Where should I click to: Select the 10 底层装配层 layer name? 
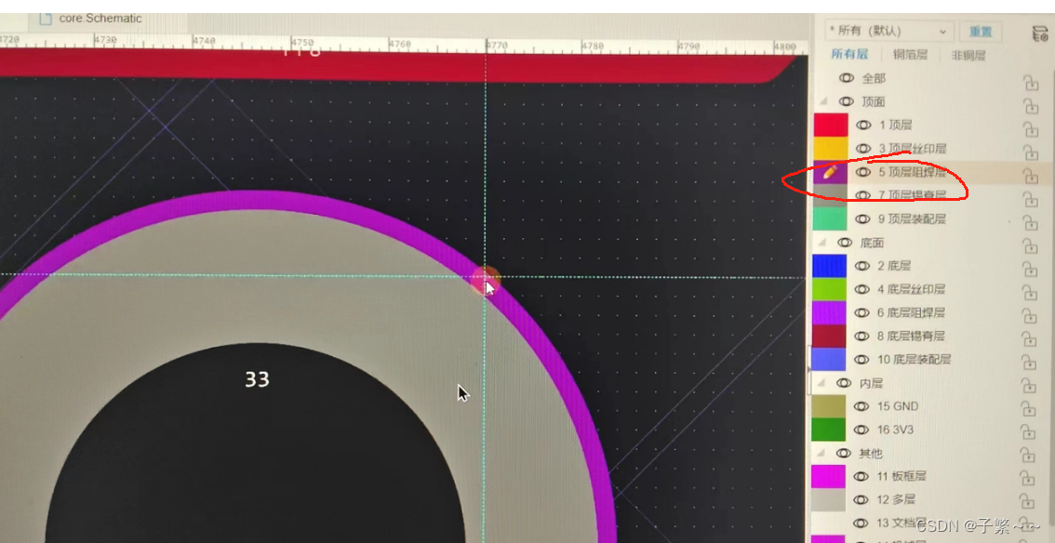914,360
